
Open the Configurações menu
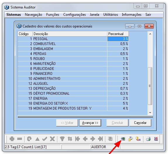click(x=74, y=15)
